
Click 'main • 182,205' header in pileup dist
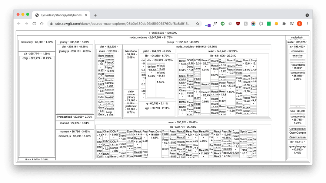pos(109,51)
